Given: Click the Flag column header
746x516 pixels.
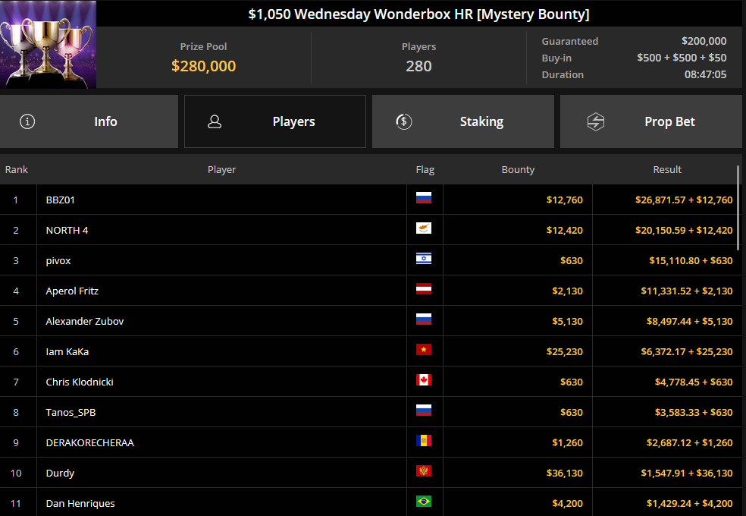Looking at the screenshot, I should (x=425, y=169).
